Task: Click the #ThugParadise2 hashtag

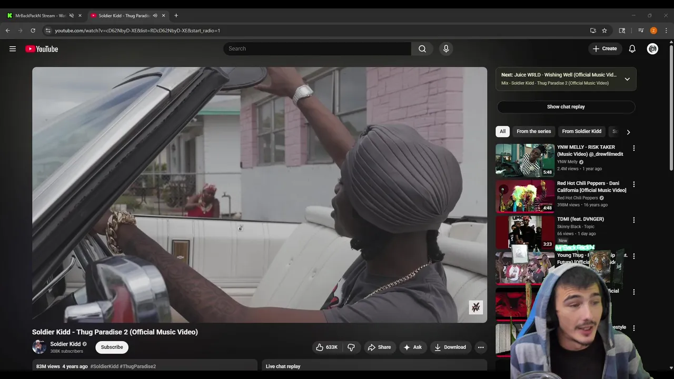Action: click(x=138, y=366)
